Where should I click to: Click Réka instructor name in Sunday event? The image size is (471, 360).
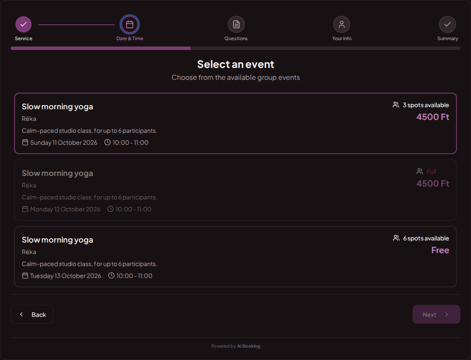tap(29, 119)
